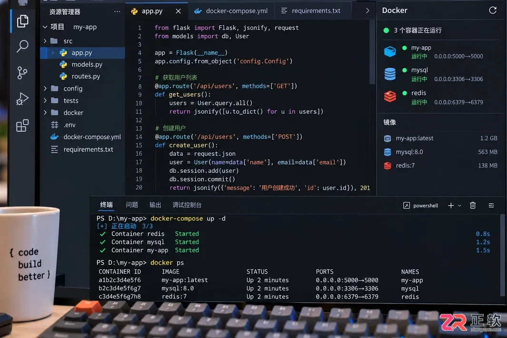Open the new terminal dropdown arrow
507x338 pixels.
coord(459,206)
